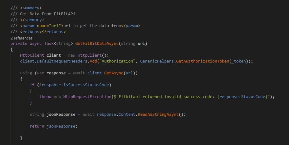Click the 'using' keyword

(x=26, y=73)
